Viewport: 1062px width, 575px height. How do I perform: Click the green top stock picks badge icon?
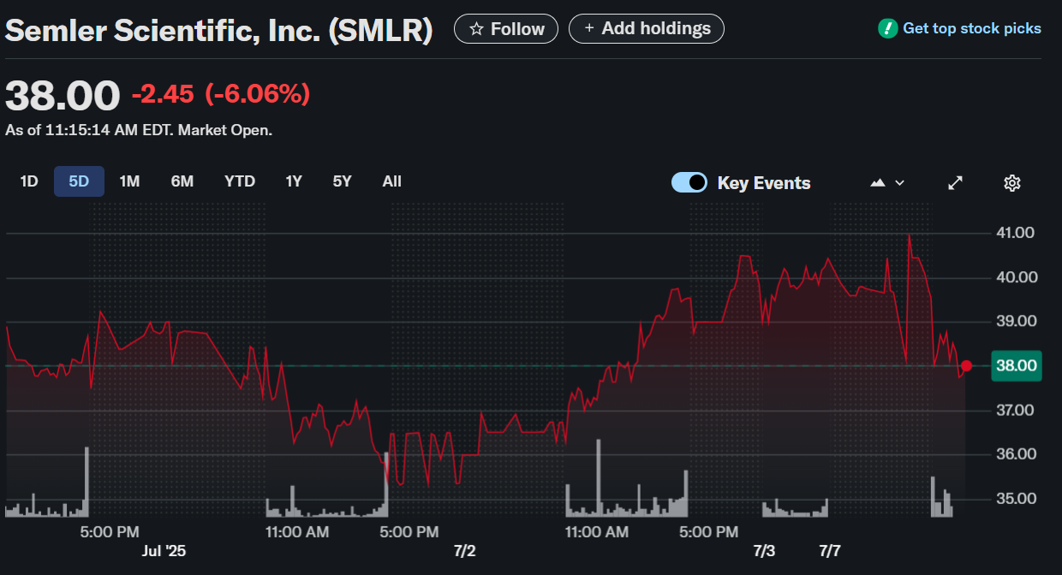888,29
